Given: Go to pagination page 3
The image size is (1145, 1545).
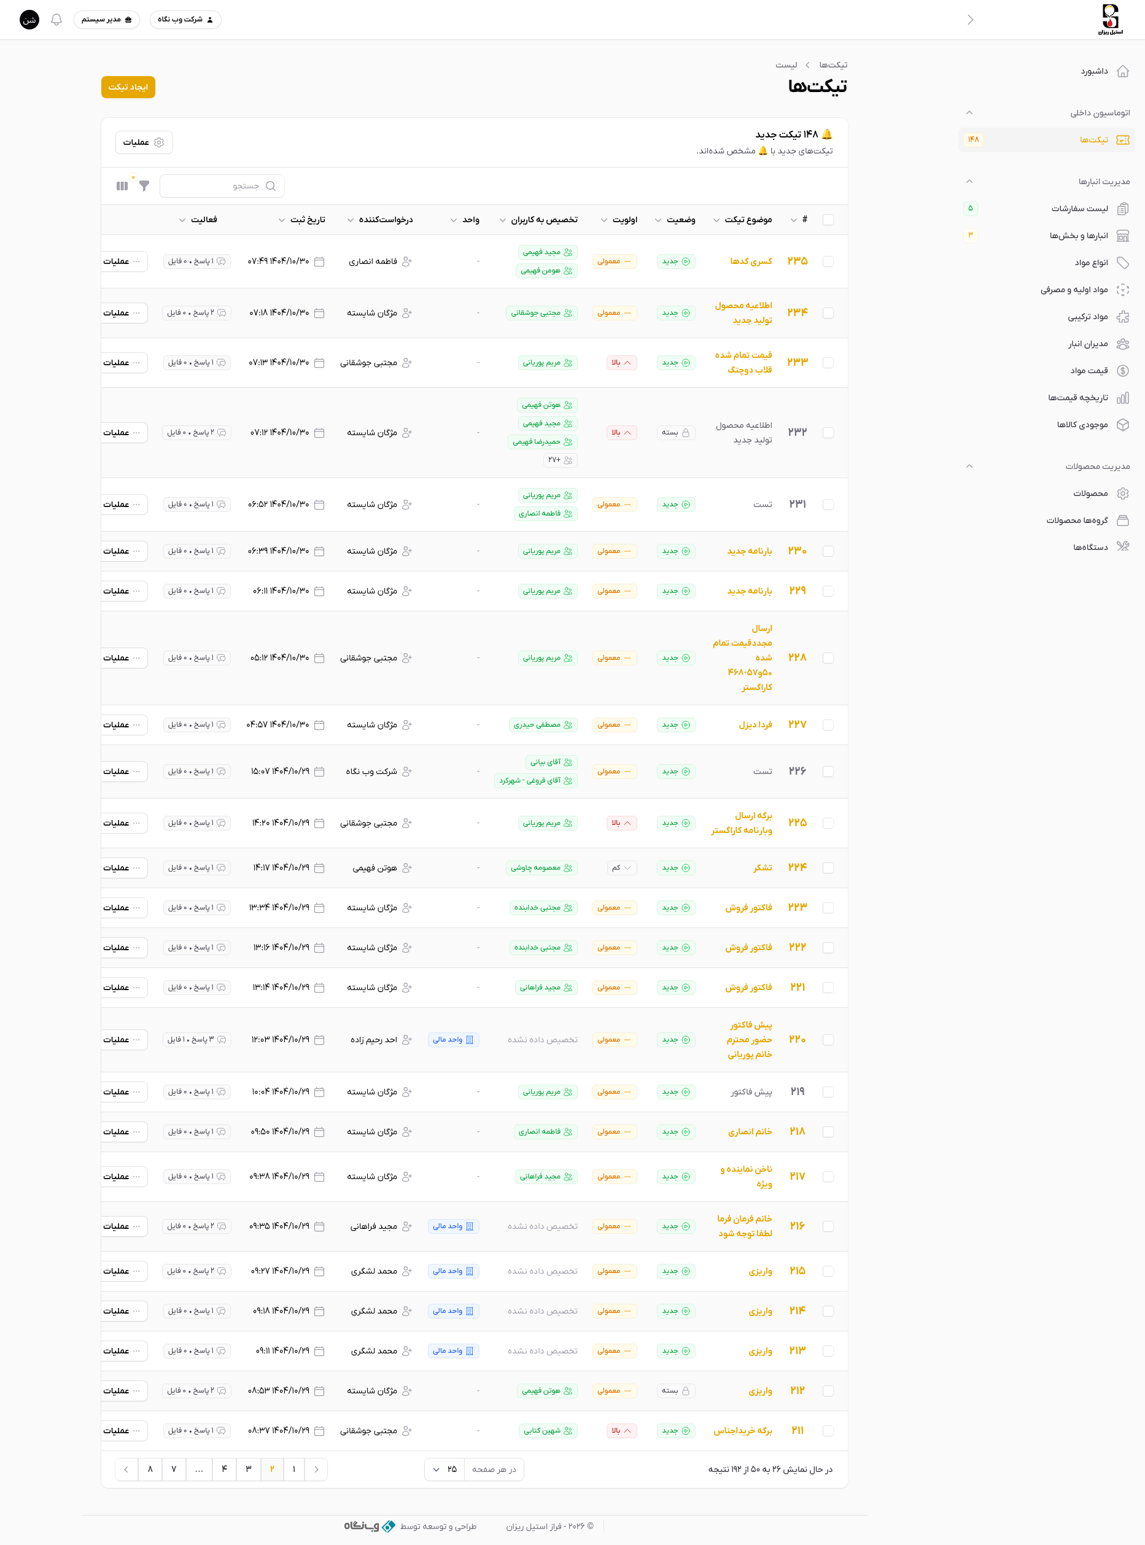Looking at the screenshot, I should point(248,1469).
